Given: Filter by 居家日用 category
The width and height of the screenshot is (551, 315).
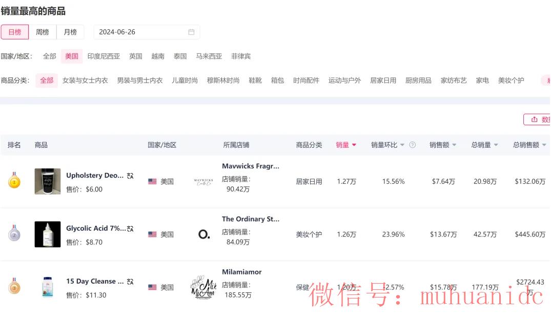Looking at the screenshot, I should coord(383,81).
